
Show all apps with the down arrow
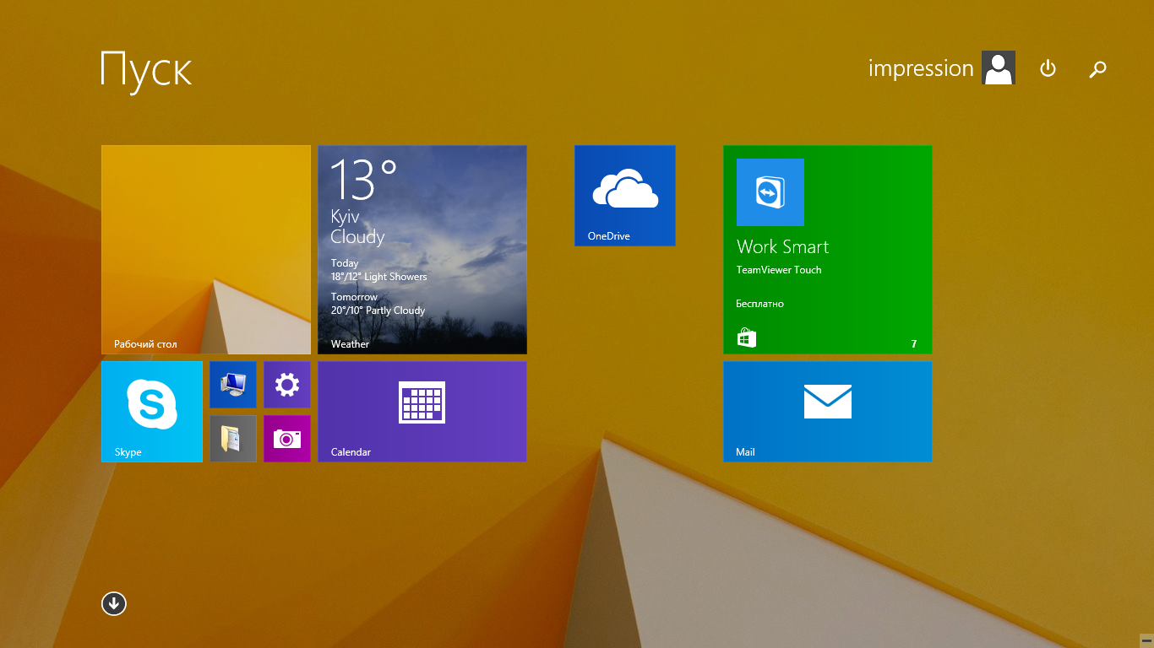(x=114, y=603)
